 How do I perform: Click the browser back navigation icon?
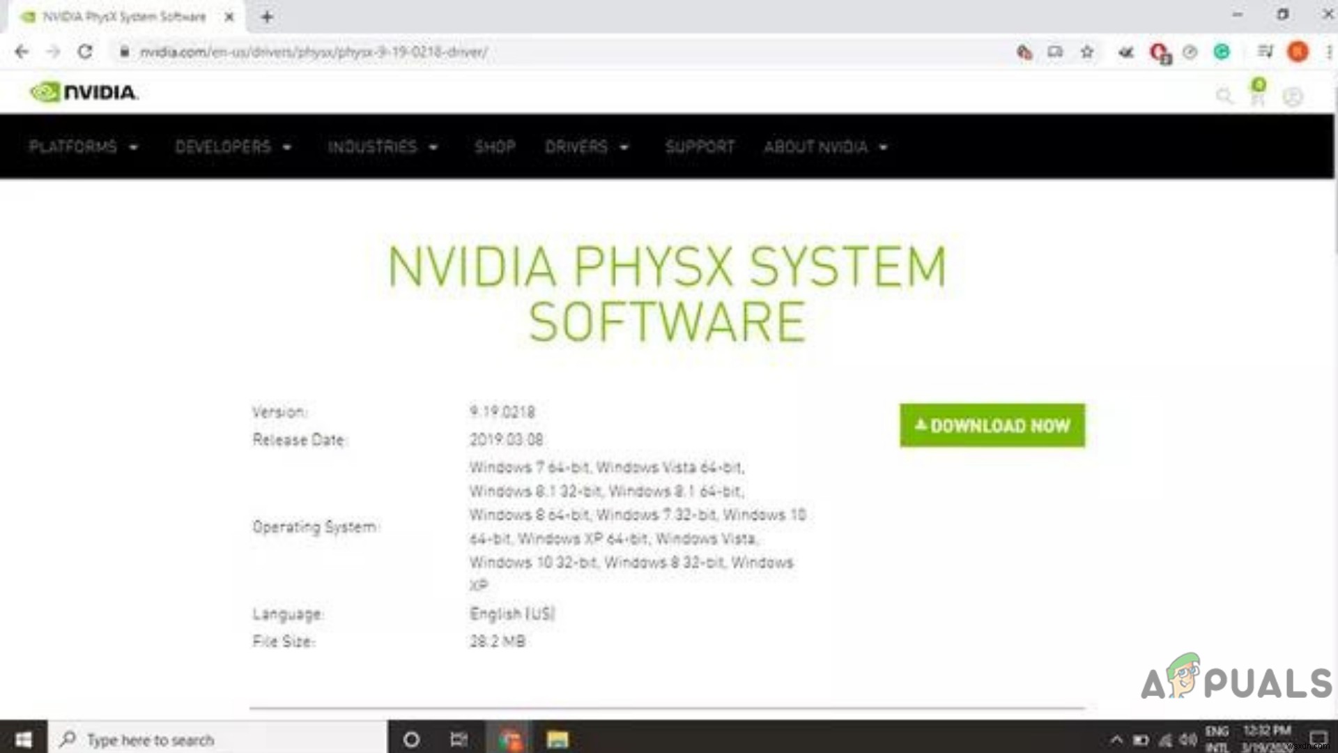(21, 52)
